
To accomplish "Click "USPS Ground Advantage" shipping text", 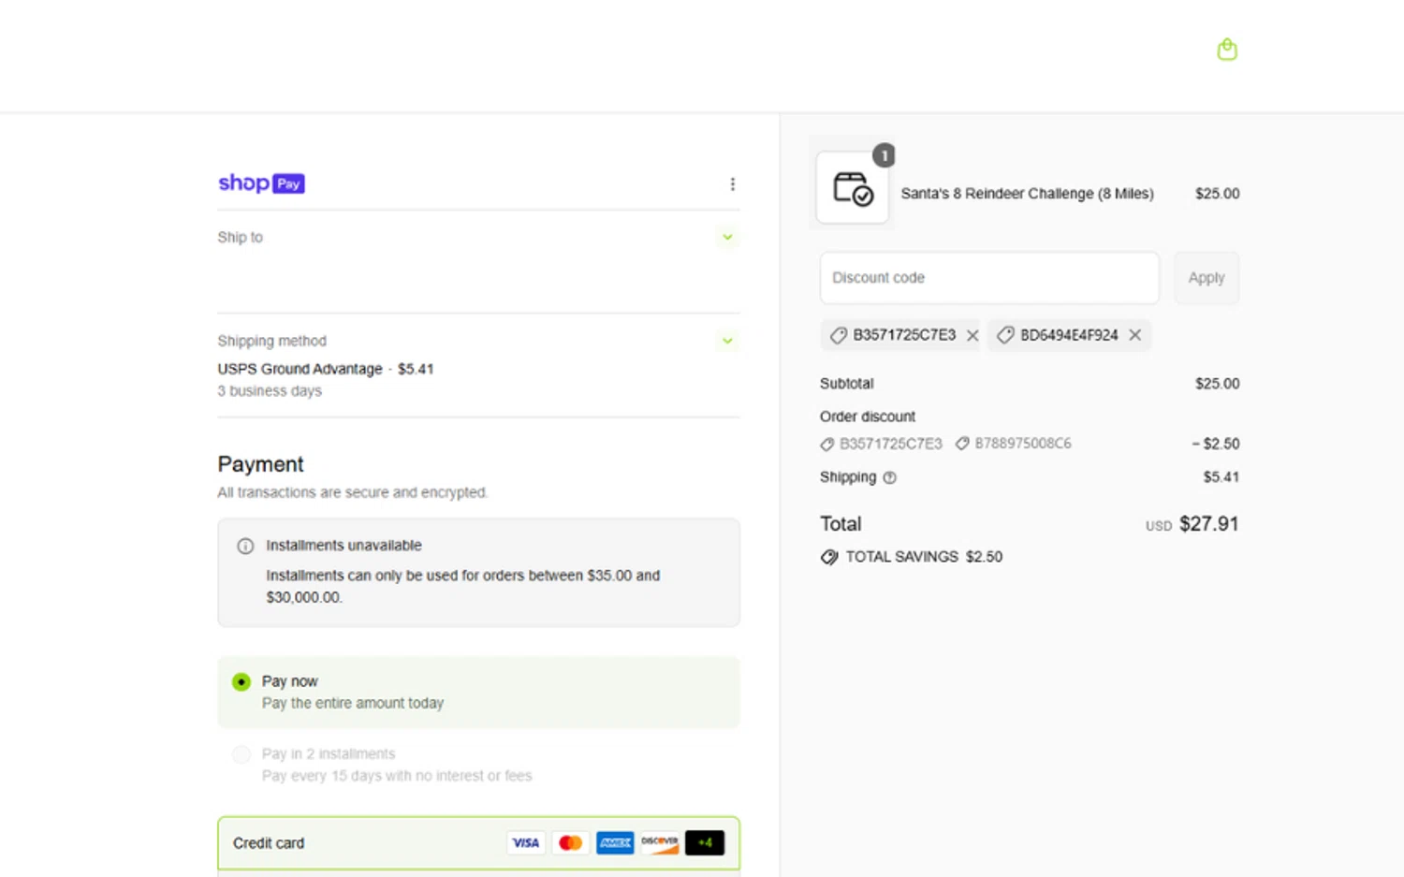I will [300, 369].
